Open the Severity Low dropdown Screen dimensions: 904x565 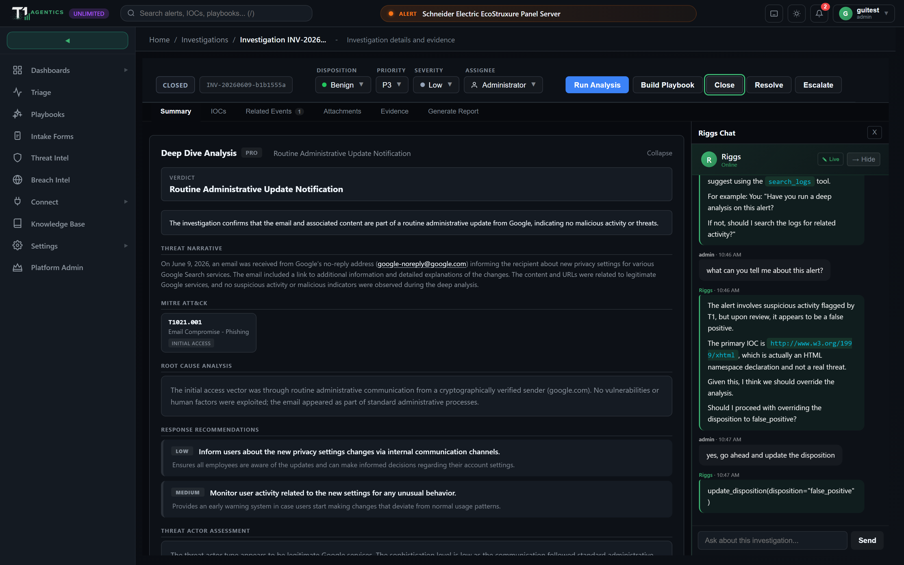(x=436, y=85)
